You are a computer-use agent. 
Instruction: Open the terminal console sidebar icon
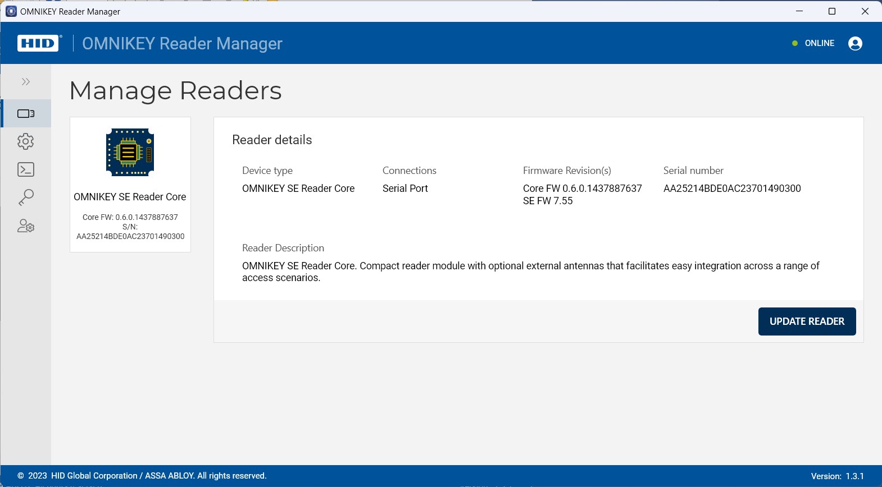point(26,169)
